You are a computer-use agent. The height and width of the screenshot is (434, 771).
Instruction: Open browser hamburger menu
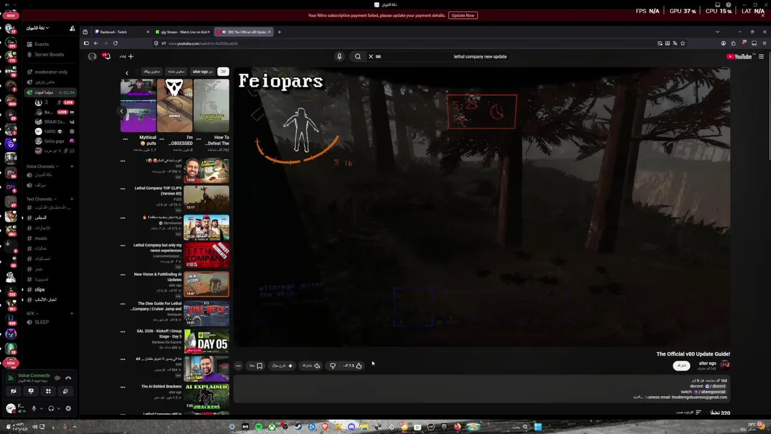point(764,43)
